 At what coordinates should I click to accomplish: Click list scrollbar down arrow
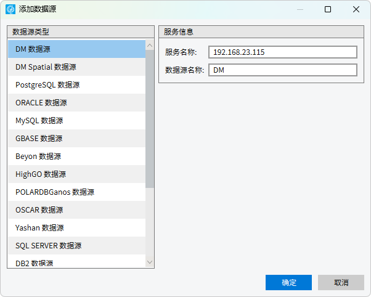[x=150, y=262]
